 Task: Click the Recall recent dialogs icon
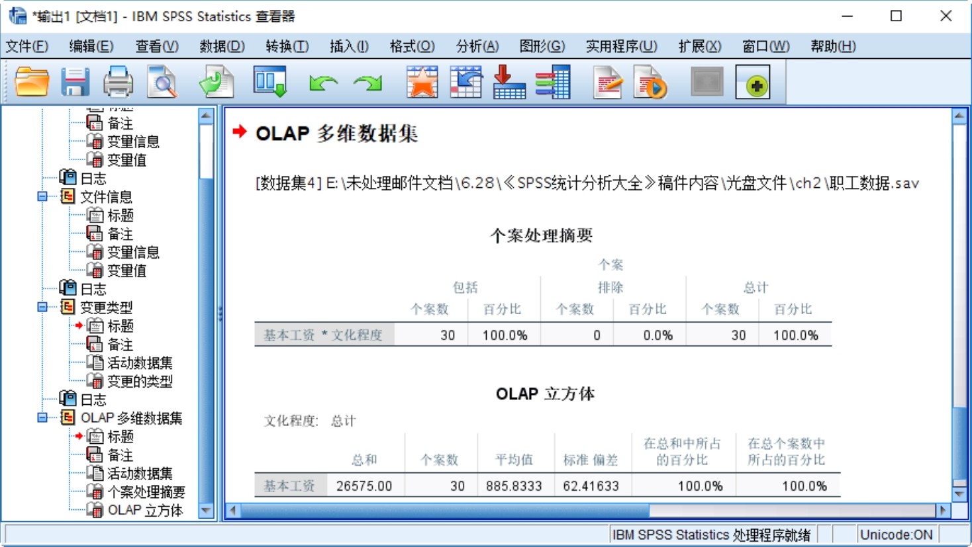pyautogui.click(x=270, y=83)
